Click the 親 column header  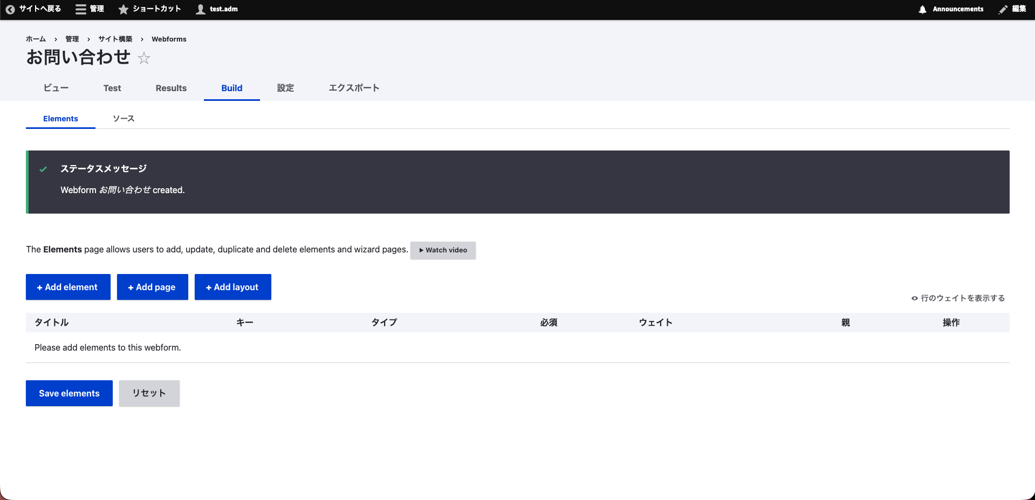click(845, 323)
